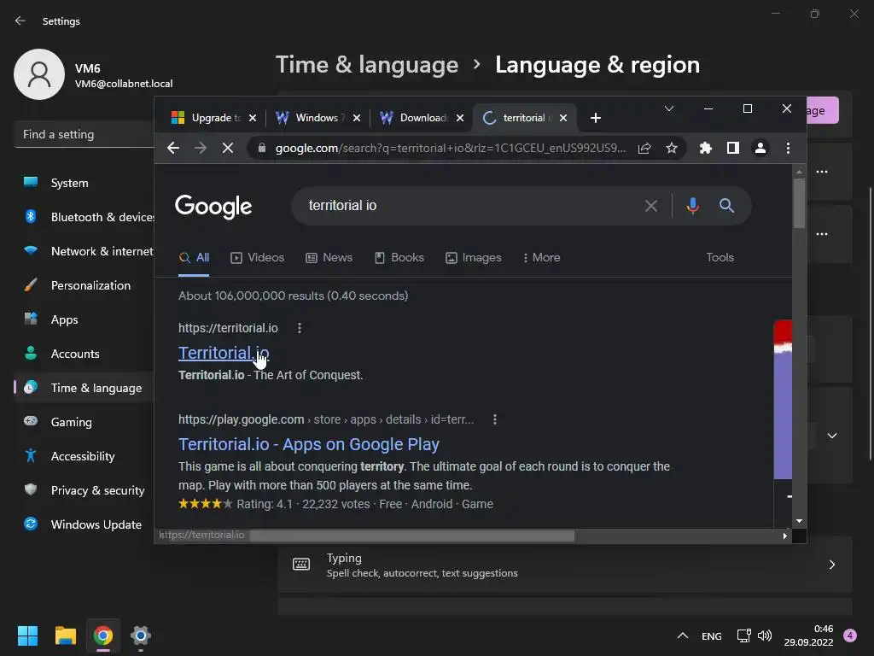Open Bluetooth & devices settings
This screenshot has height=656, width=874.
[x=84, y=217]
